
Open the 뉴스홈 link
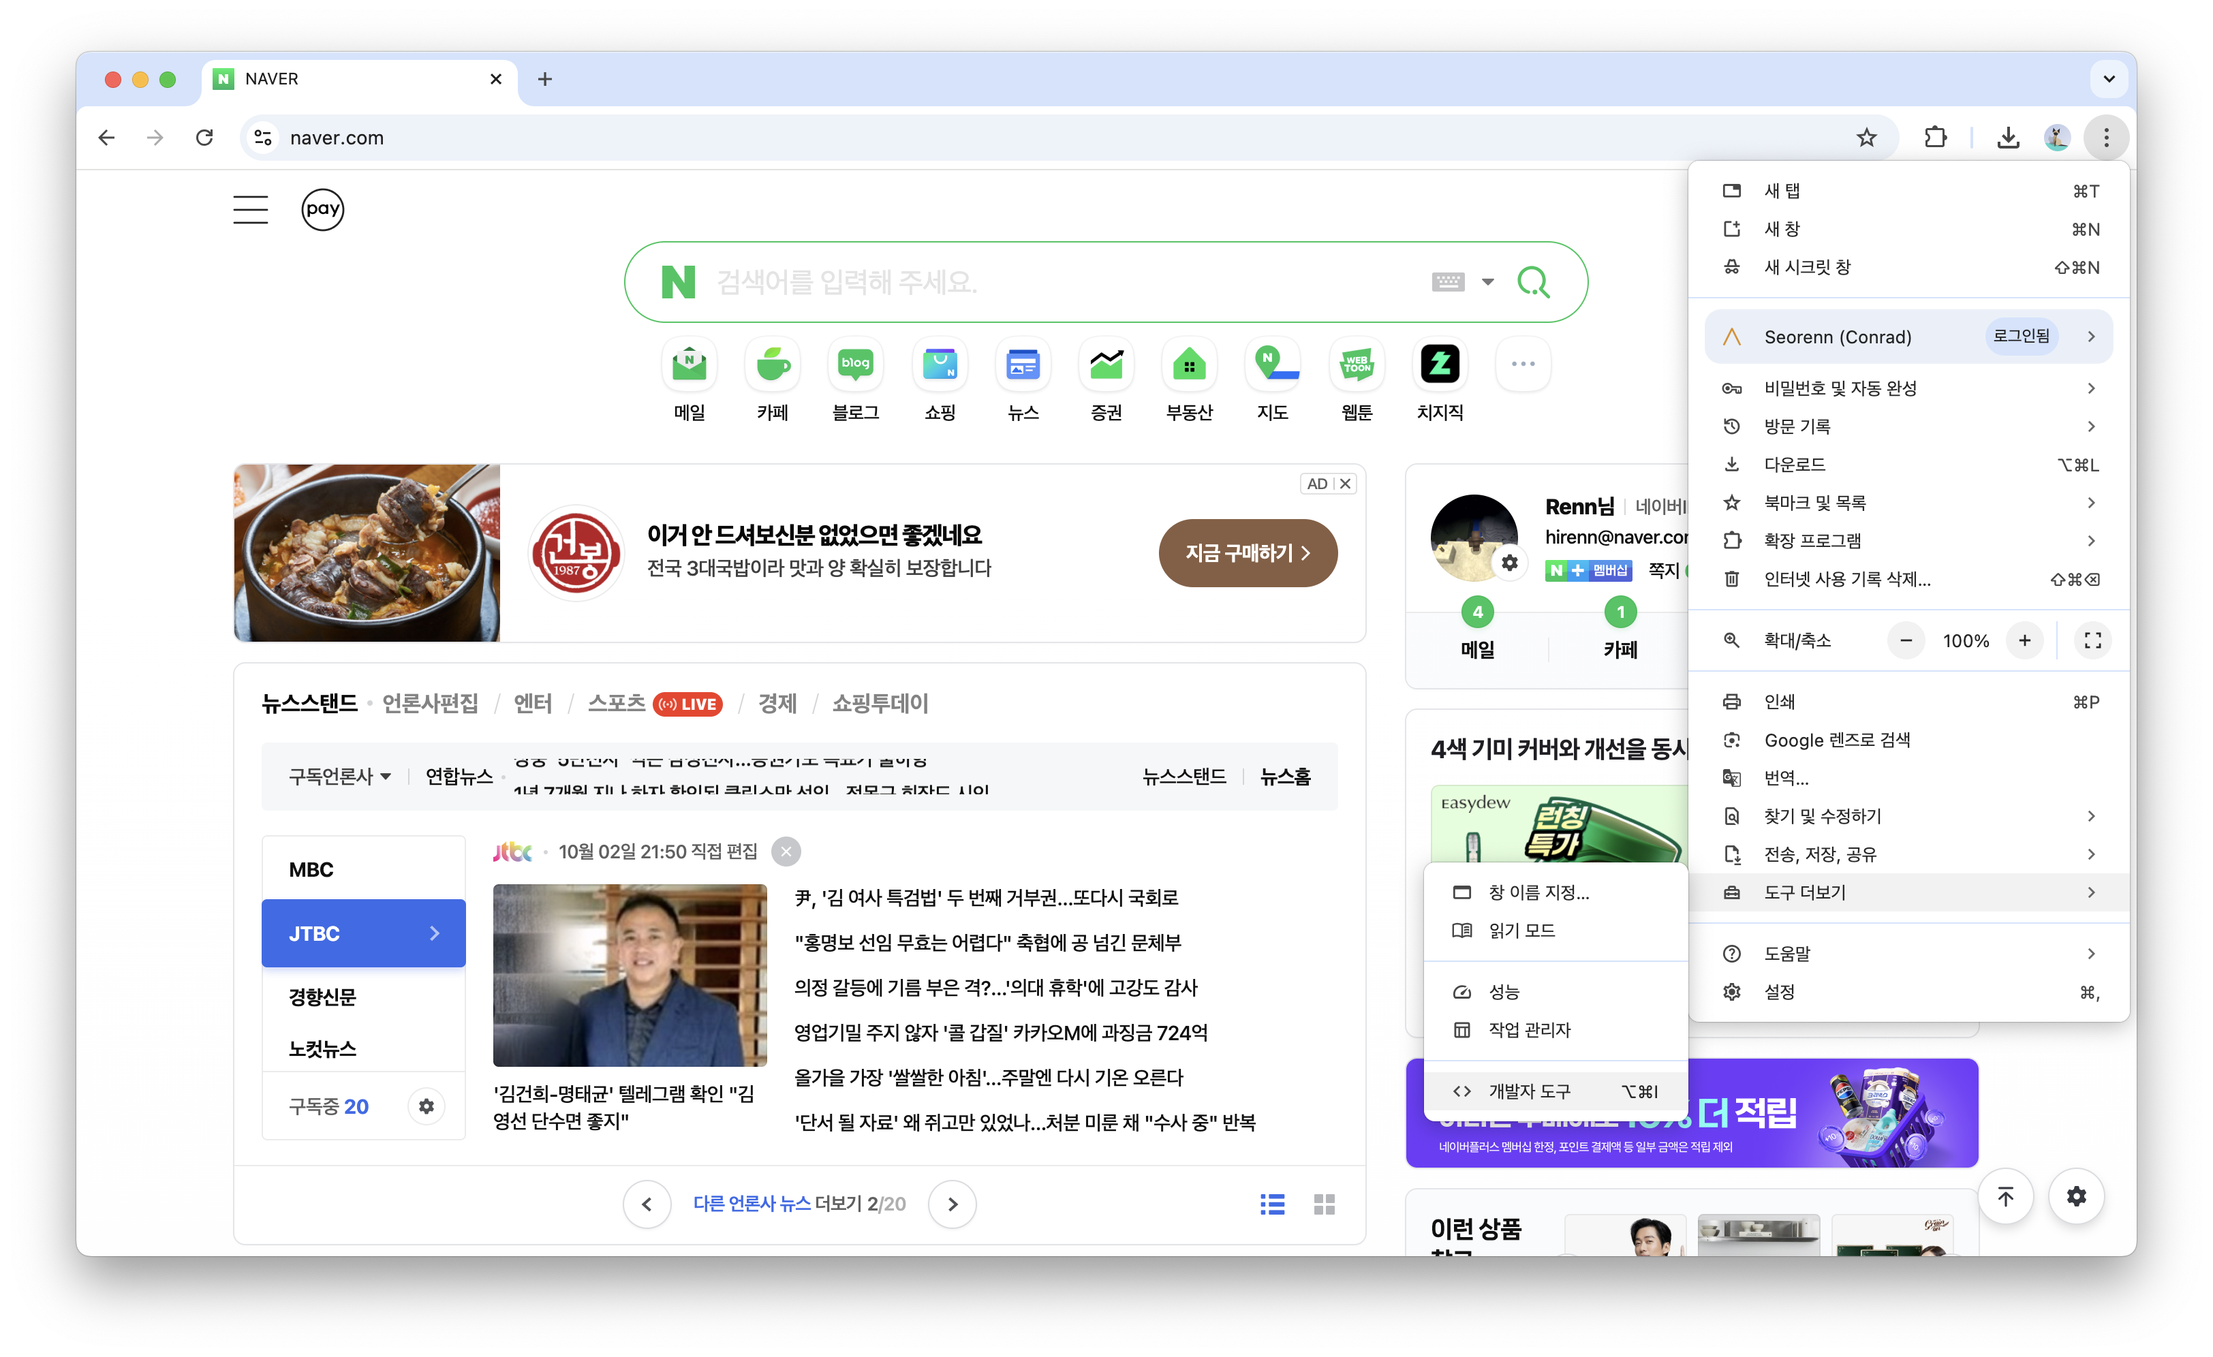pyautogui.click(x=1284, y=776)
